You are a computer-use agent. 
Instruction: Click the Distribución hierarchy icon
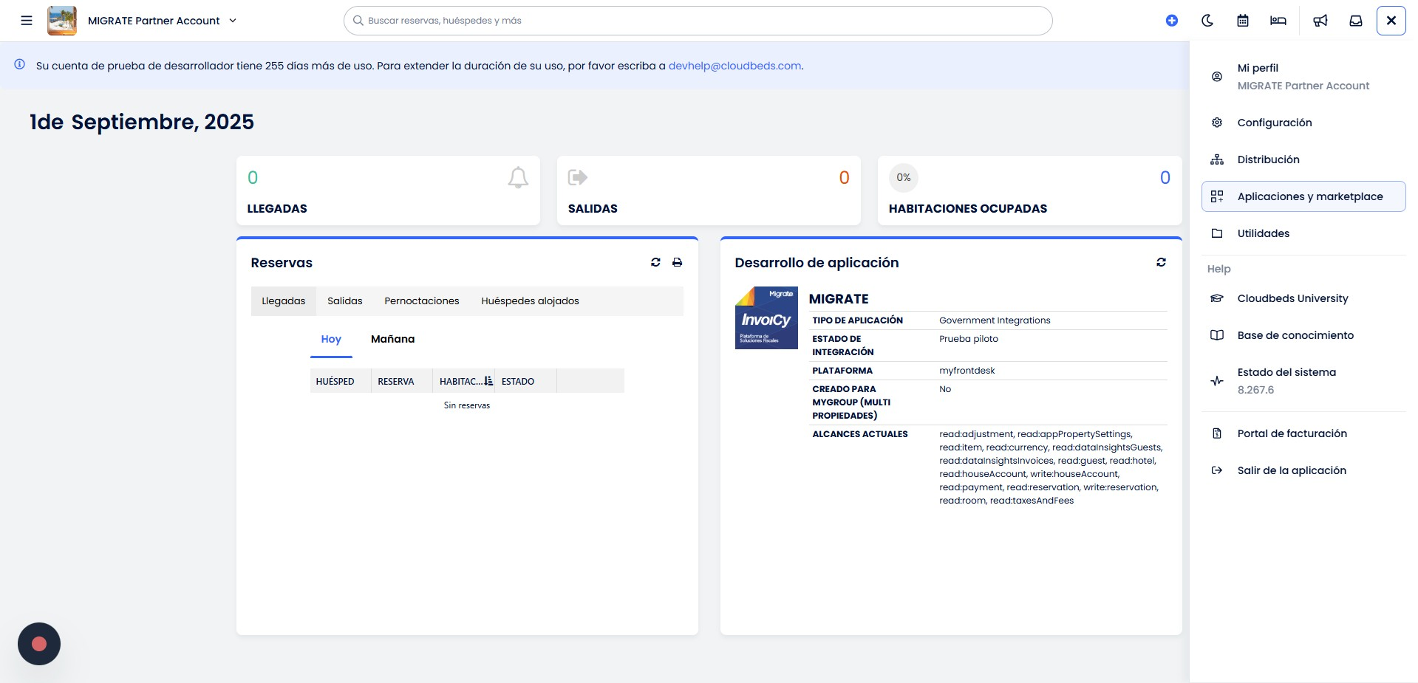pos(1217,159)
